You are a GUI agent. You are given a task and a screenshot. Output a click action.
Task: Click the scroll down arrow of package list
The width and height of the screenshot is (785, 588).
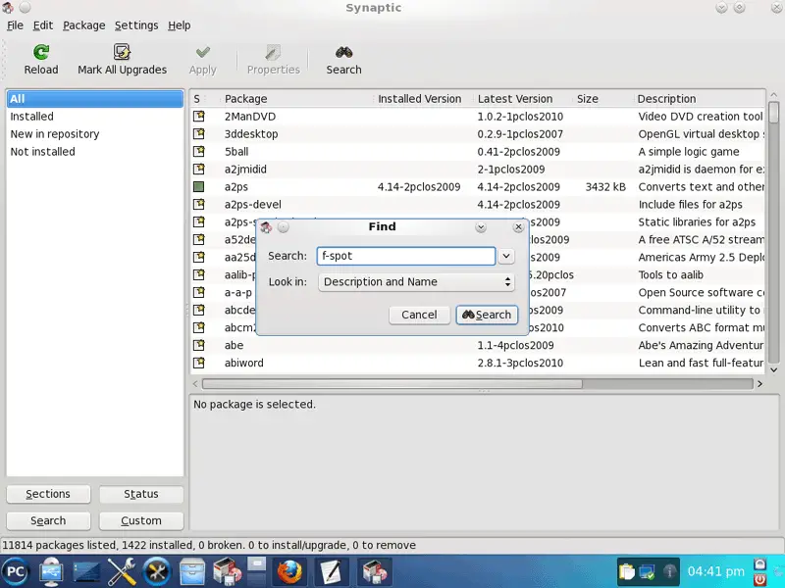(773, 370)
